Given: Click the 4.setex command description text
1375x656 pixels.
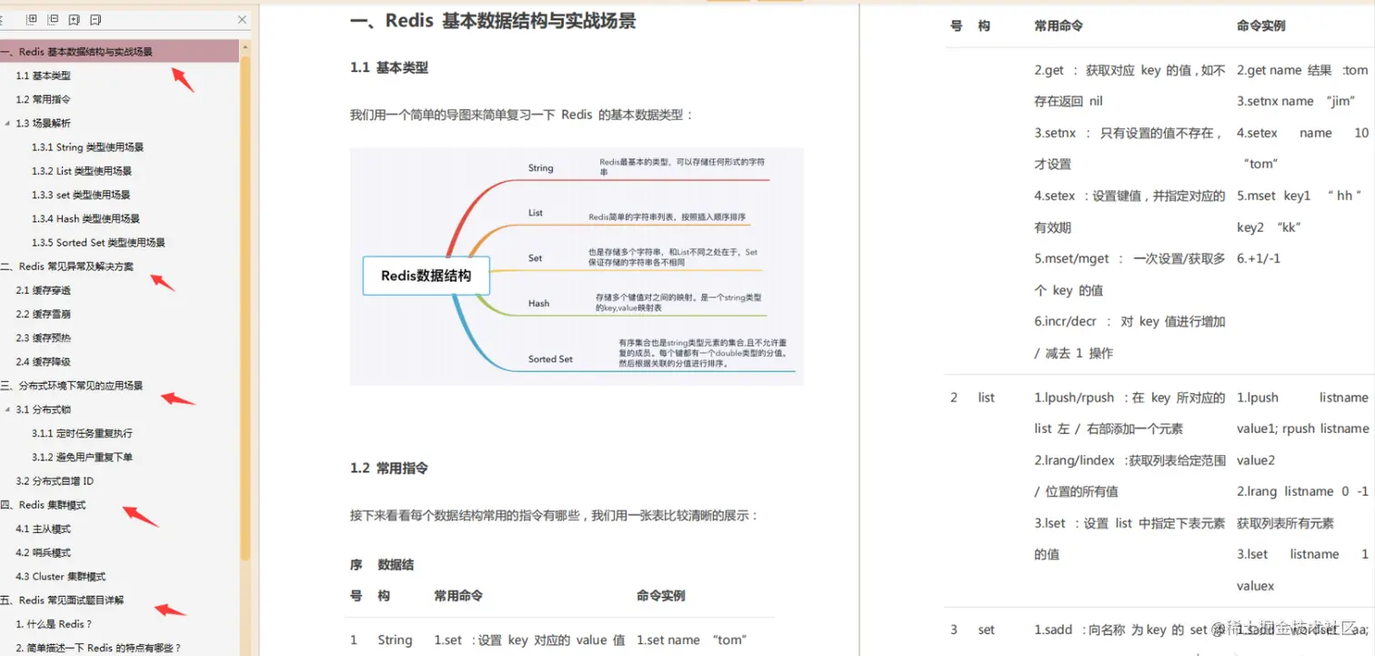Looking at the screenshot, I should tap(1129, 211).
